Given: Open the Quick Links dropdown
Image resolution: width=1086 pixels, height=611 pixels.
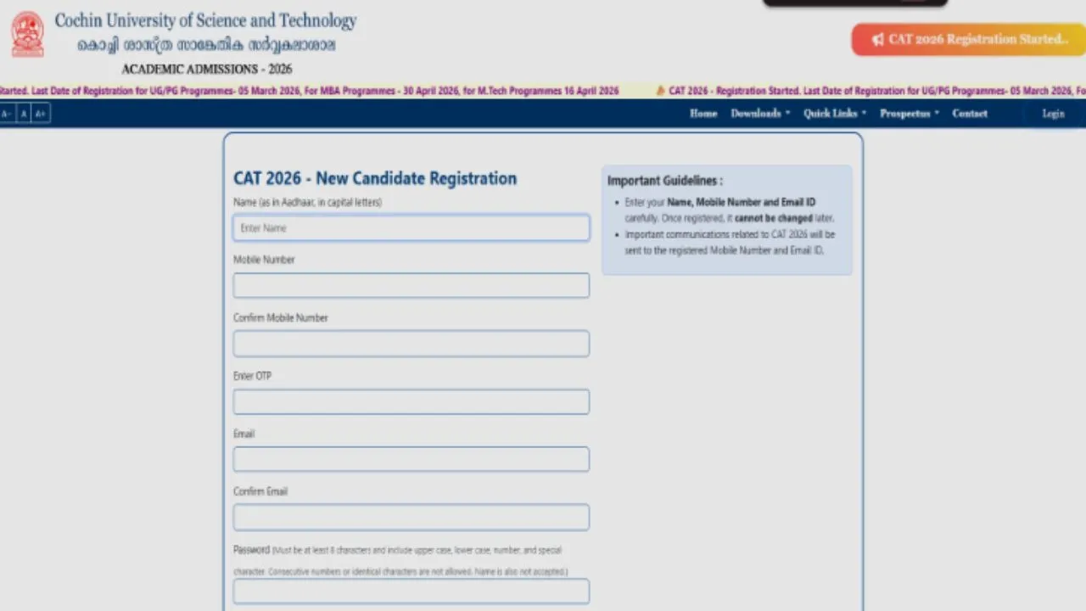Looking at the screenshot, I should 830,113.
